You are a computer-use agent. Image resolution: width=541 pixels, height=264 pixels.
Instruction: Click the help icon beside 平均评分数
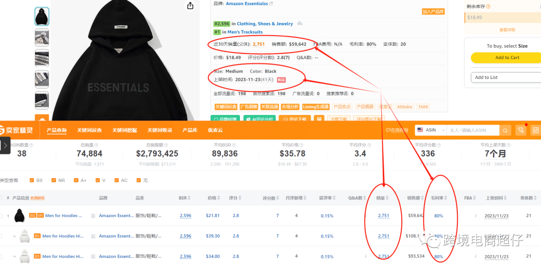438,145
